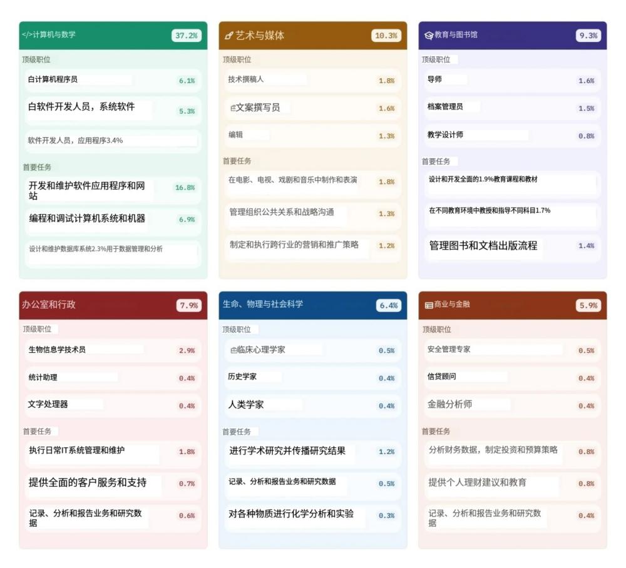Click the 10.3% badge on 艺术与媒体
This screenshot has height=568, width=626.
[x=386, y=36]
